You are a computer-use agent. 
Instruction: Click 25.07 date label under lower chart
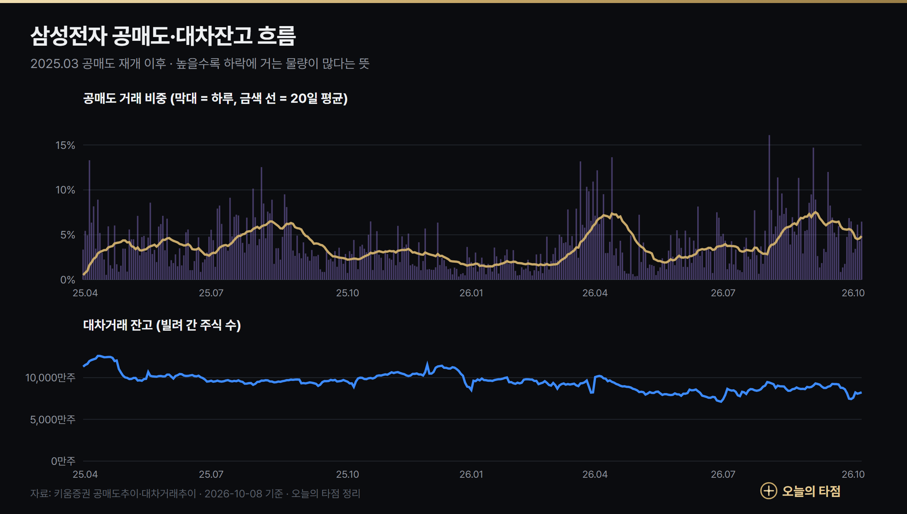(211, 474)
